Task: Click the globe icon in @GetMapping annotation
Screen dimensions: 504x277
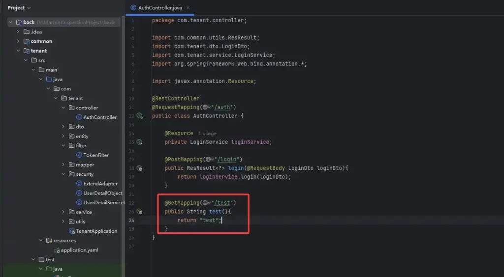Action: pos(205,203)
